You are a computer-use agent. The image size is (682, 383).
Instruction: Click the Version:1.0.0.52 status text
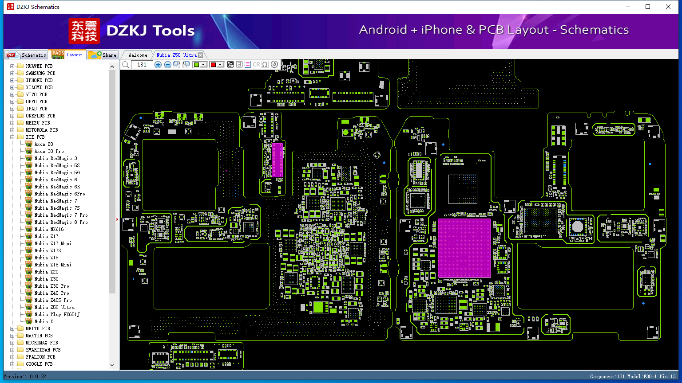coord(25,376)
